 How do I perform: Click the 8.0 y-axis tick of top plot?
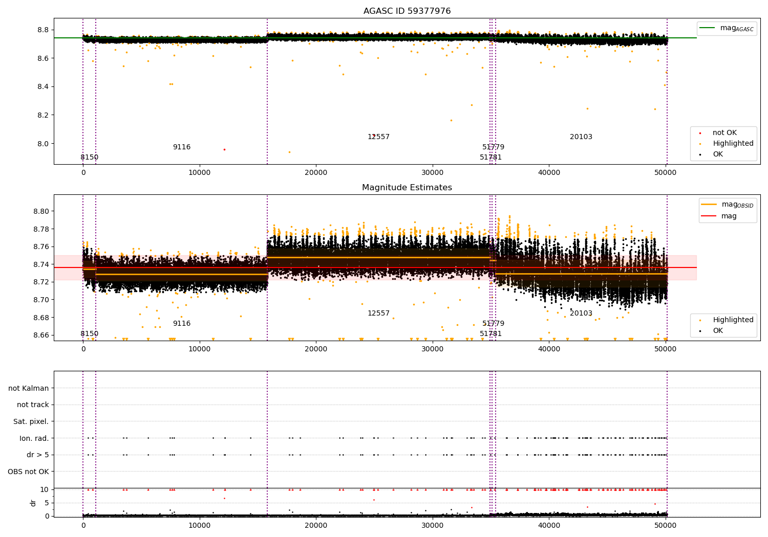coord(43,144)
